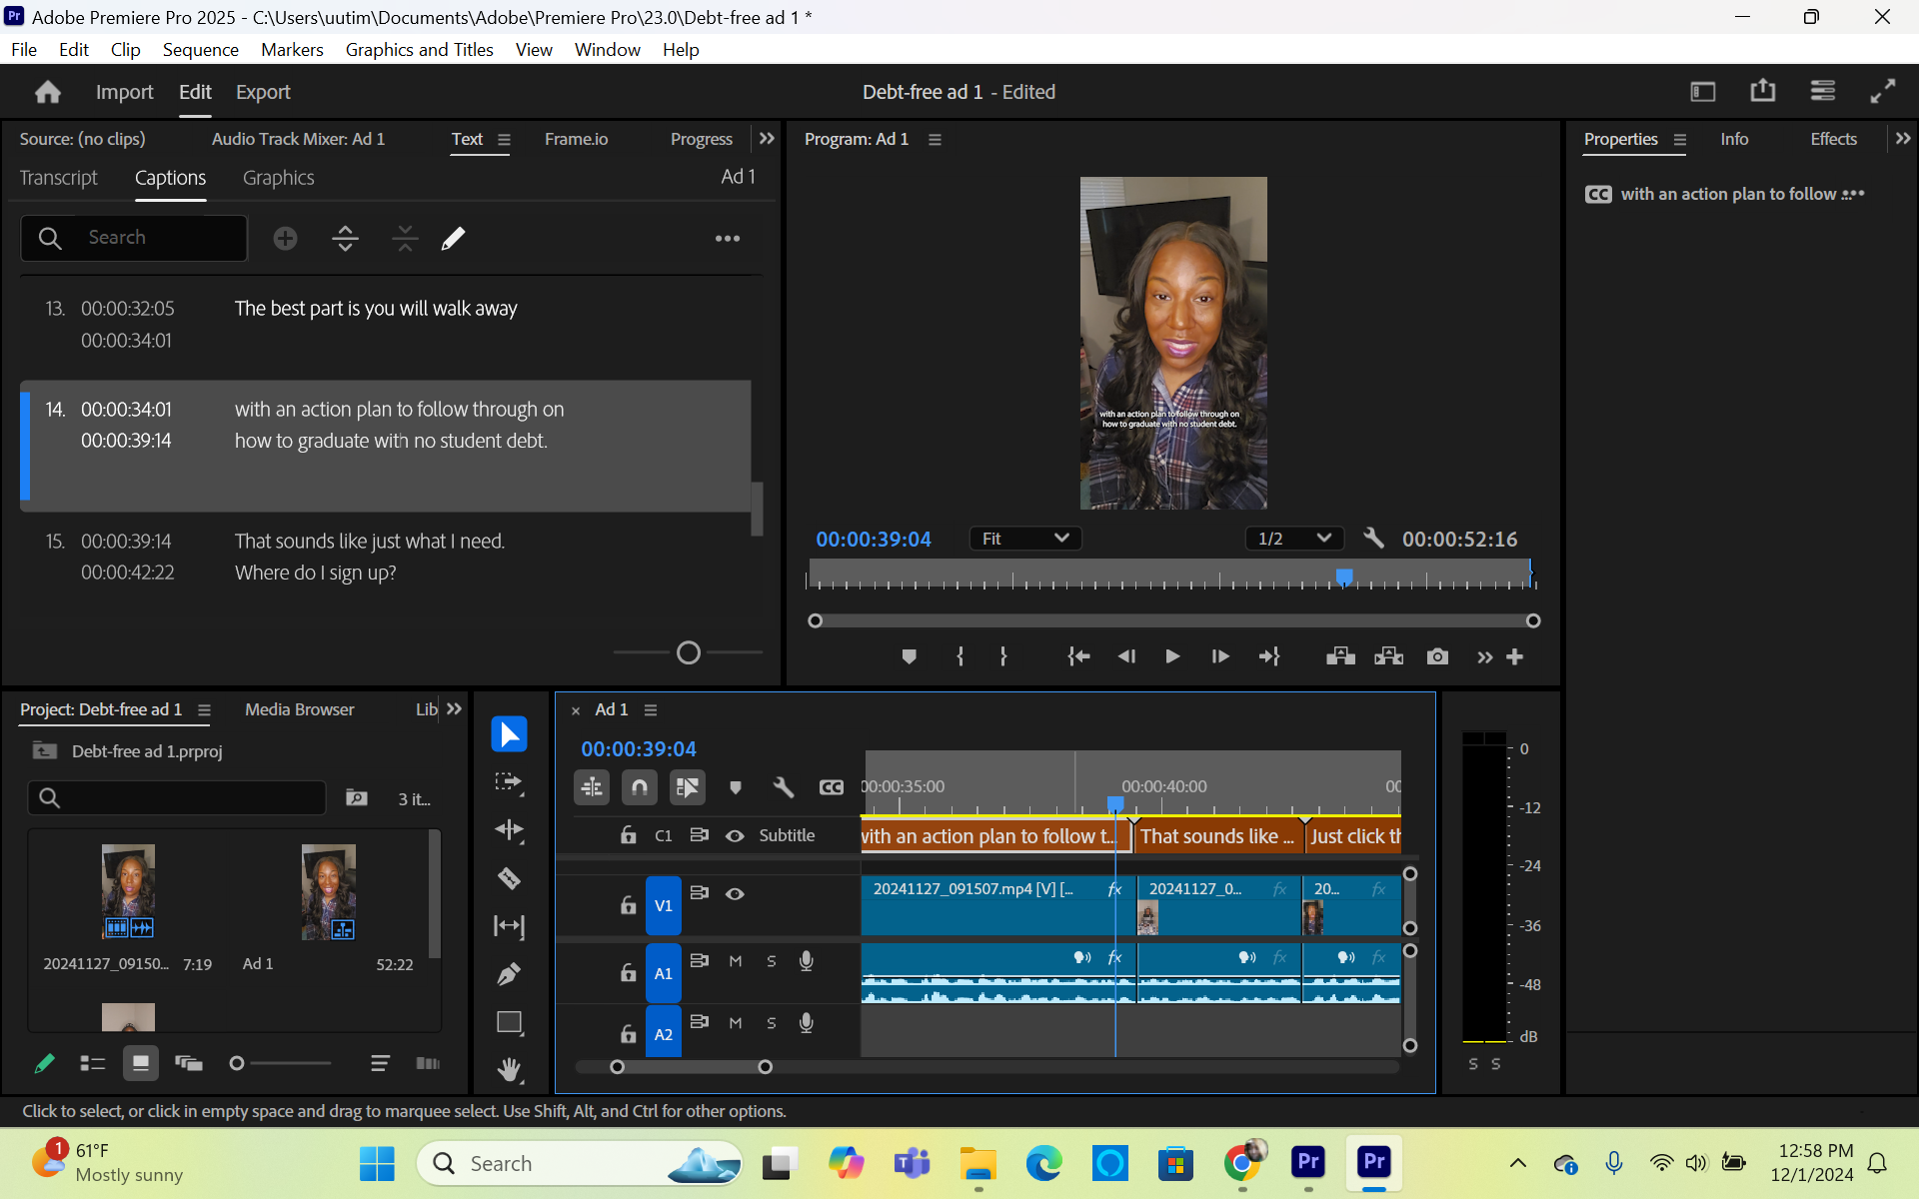Click the Add new caption button
The height and width of the screenshot is (1199, 1919).
tap(285, 238)
